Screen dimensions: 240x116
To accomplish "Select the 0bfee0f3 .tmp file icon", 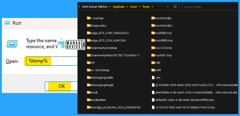I will pyautogui.click(x=153, y=100).
